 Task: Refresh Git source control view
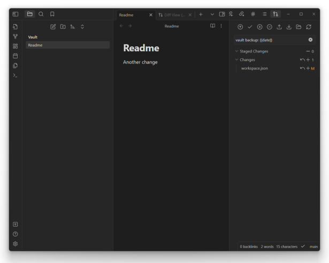point(309,27)
